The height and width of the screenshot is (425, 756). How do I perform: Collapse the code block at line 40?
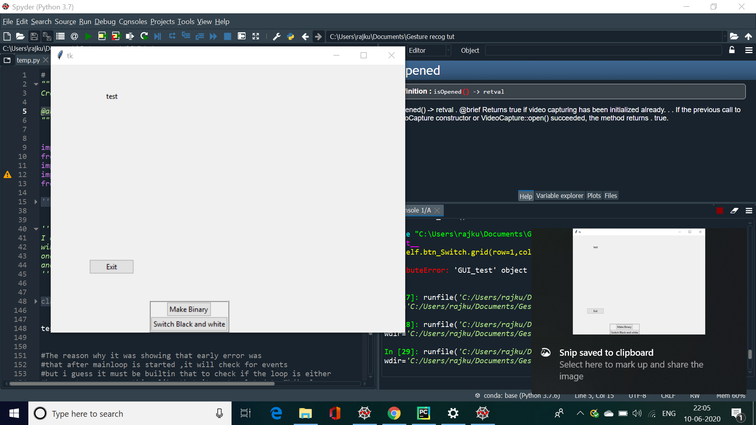tap(36, 229)
